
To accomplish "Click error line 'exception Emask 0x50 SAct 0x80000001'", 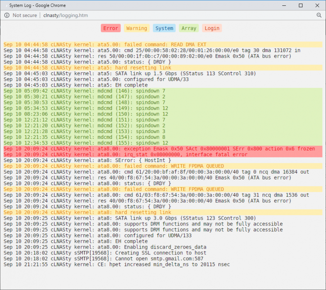I will tap(163, 149).
